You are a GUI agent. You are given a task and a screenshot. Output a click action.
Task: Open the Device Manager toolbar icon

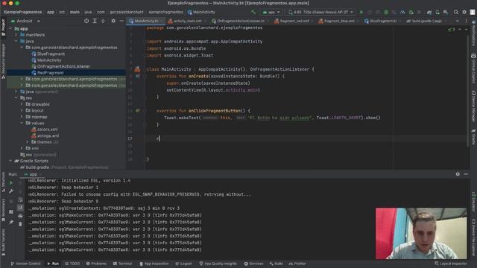437,12
